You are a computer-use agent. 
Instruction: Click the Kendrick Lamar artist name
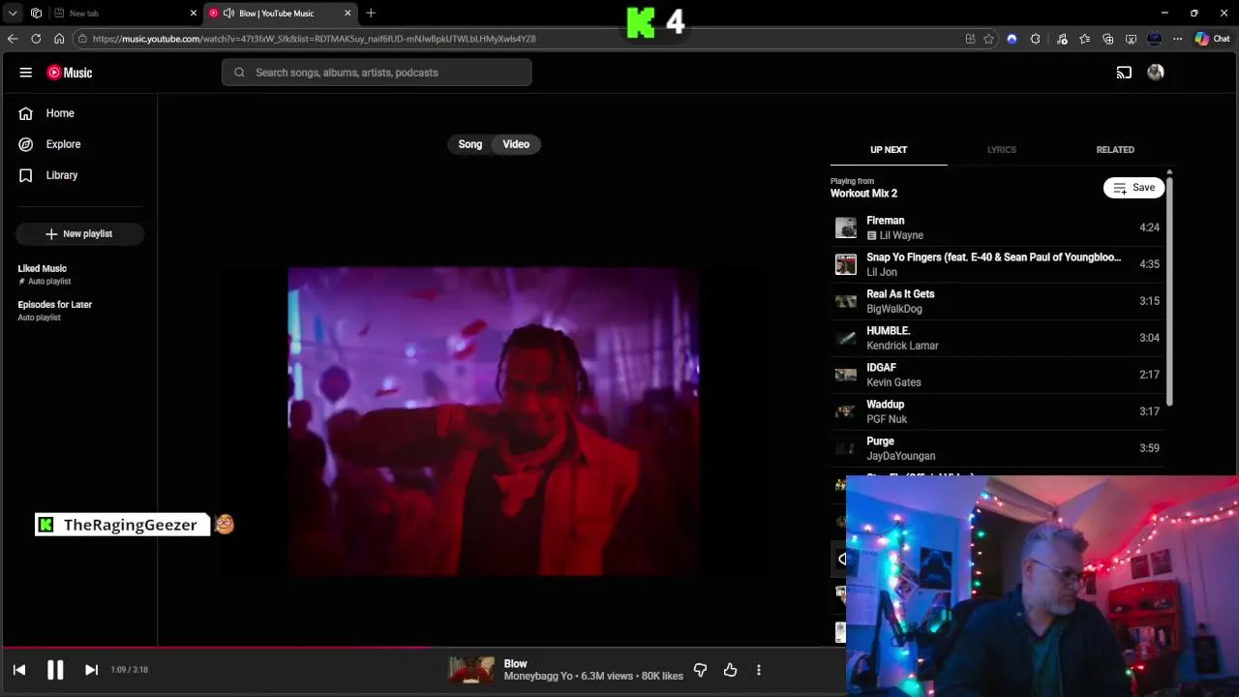[x=902, y=346]
